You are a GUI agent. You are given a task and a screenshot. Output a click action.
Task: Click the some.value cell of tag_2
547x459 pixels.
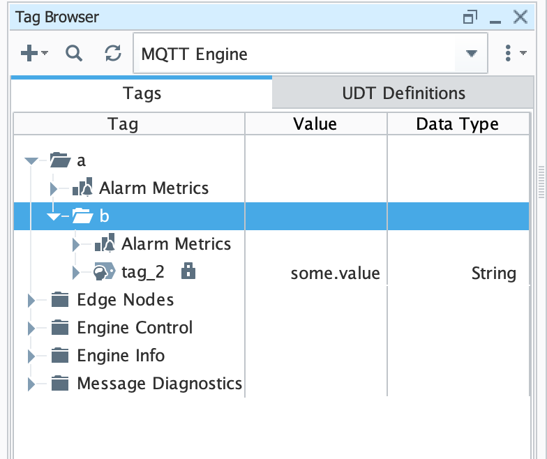tap(335, 273)
